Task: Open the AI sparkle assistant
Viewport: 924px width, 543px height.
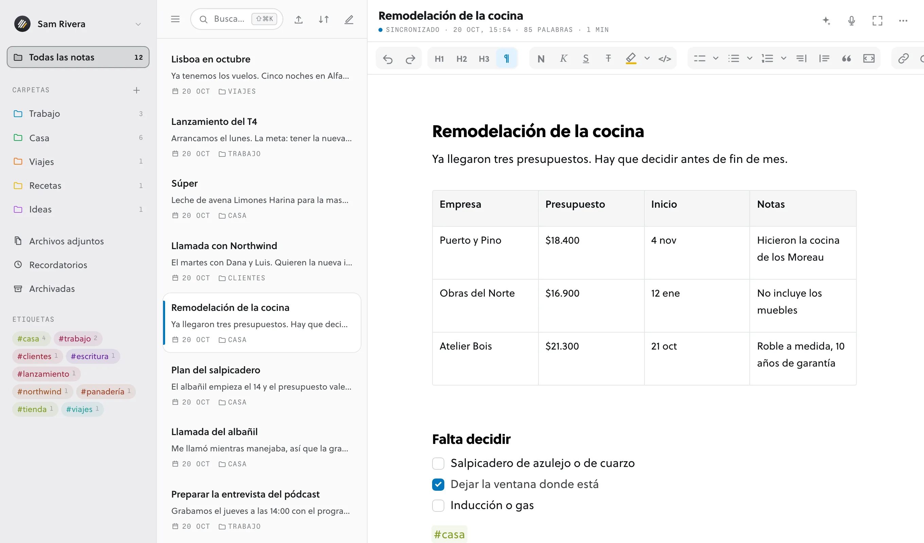Action: tap(826, 20)
